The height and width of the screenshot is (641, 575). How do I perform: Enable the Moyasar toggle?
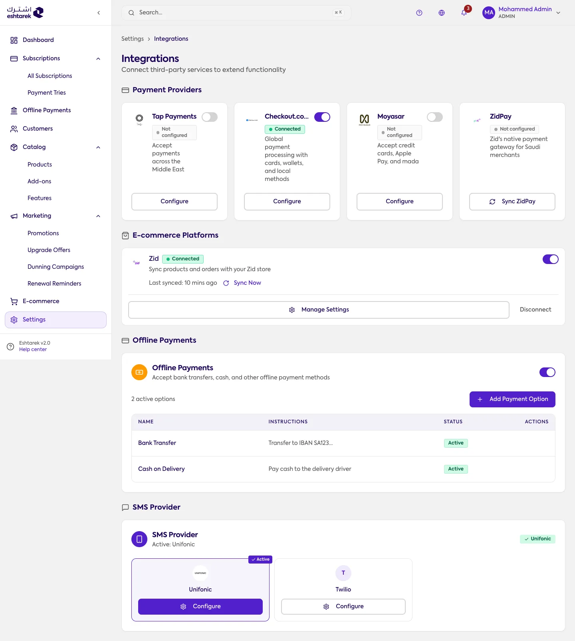click(x=435, y=117)
